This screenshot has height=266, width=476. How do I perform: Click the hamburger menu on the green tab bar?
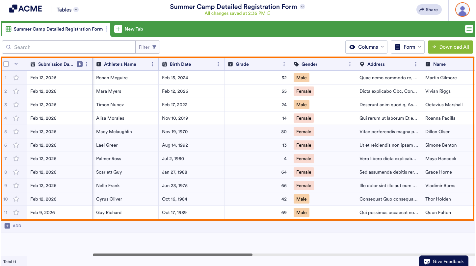[x=469, y=29]
